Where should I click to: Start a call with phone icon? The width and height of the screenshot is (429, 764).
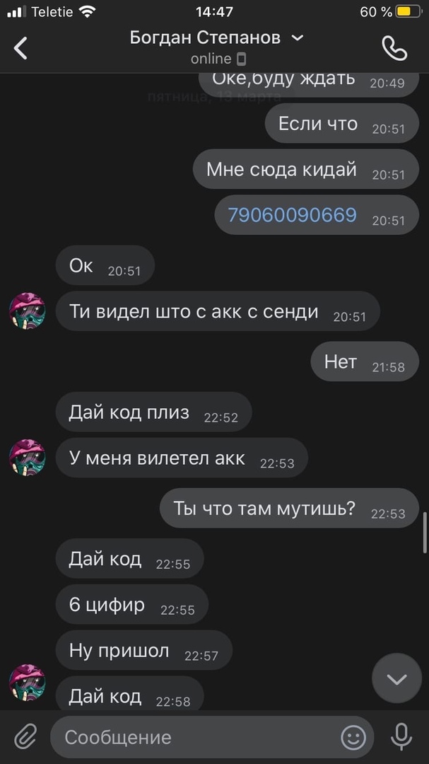tap(394, 48)
